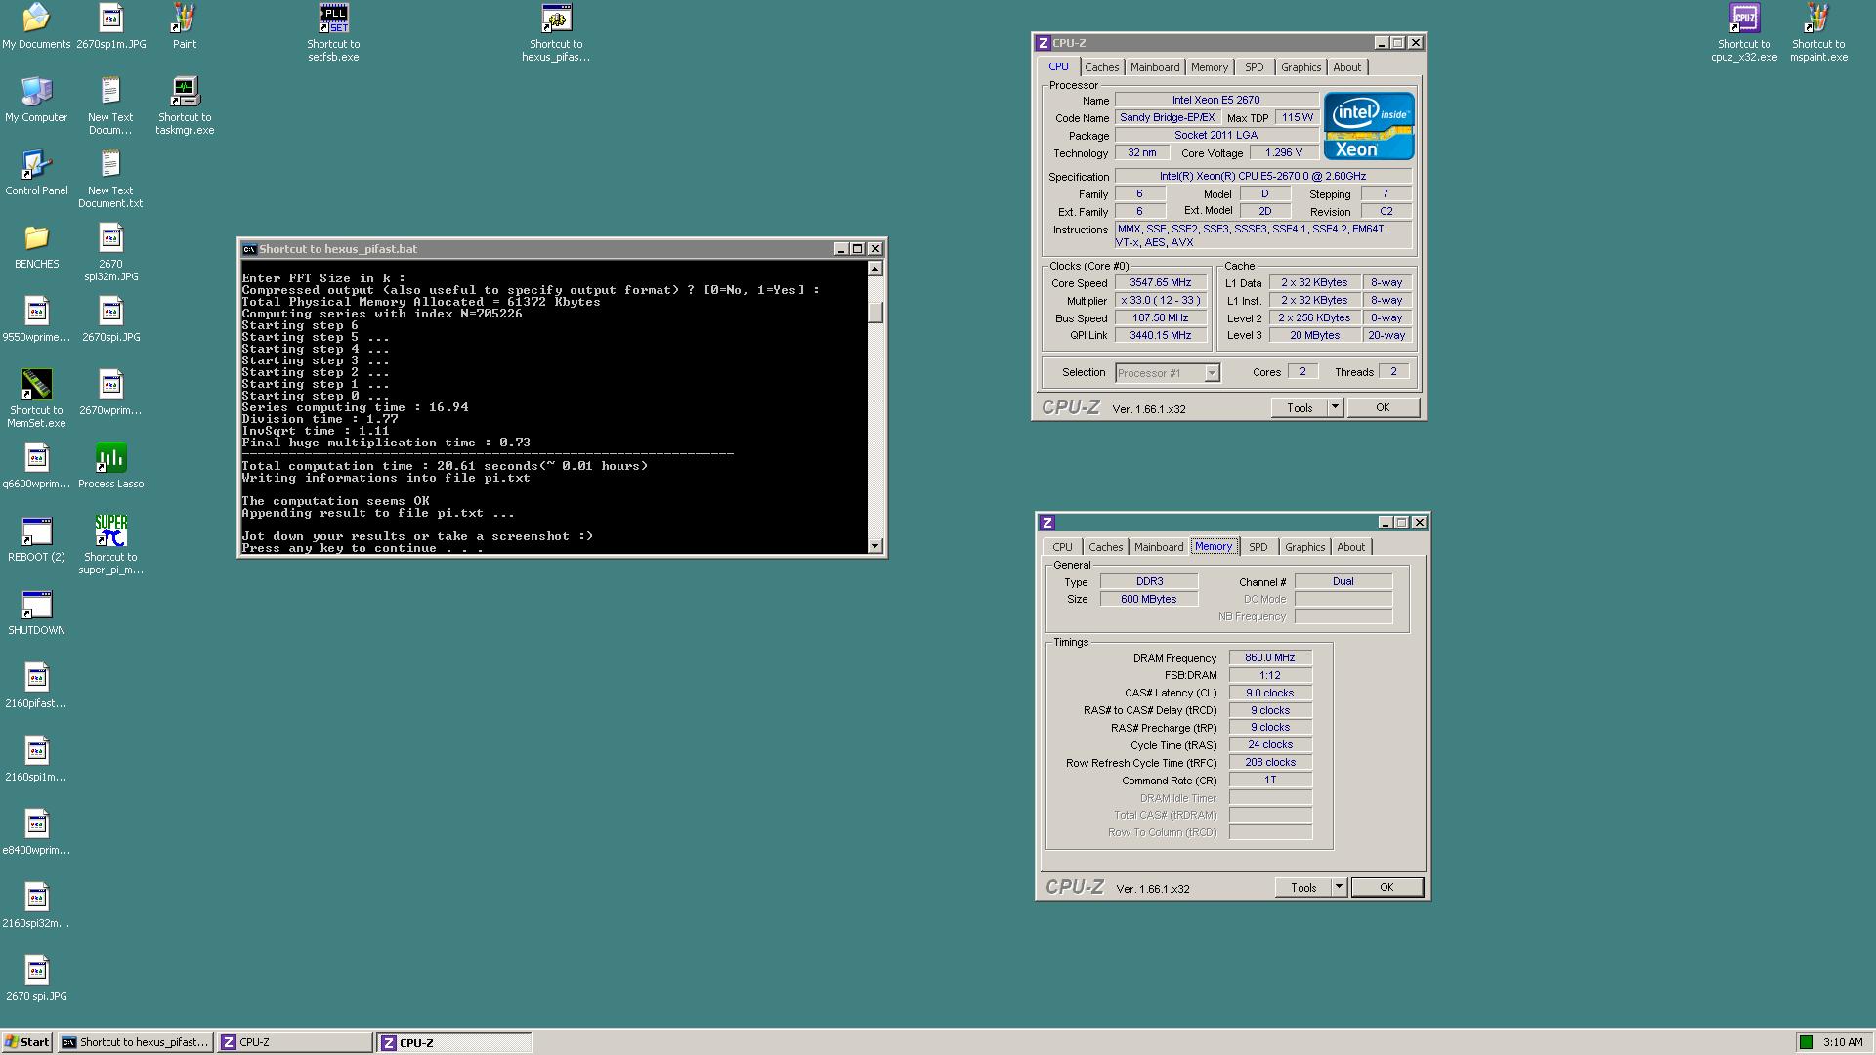Open My Documents desktop icon

[x=36, y=26]
